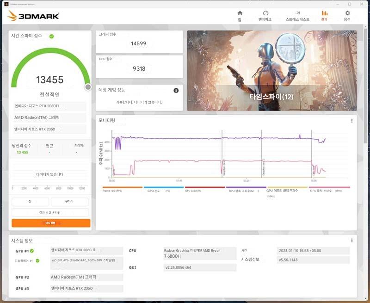Open the three-dot menu in the Monitoring panel
This screenshot has width=370, height=303.
pyautogui.click(x=351, y=121)
